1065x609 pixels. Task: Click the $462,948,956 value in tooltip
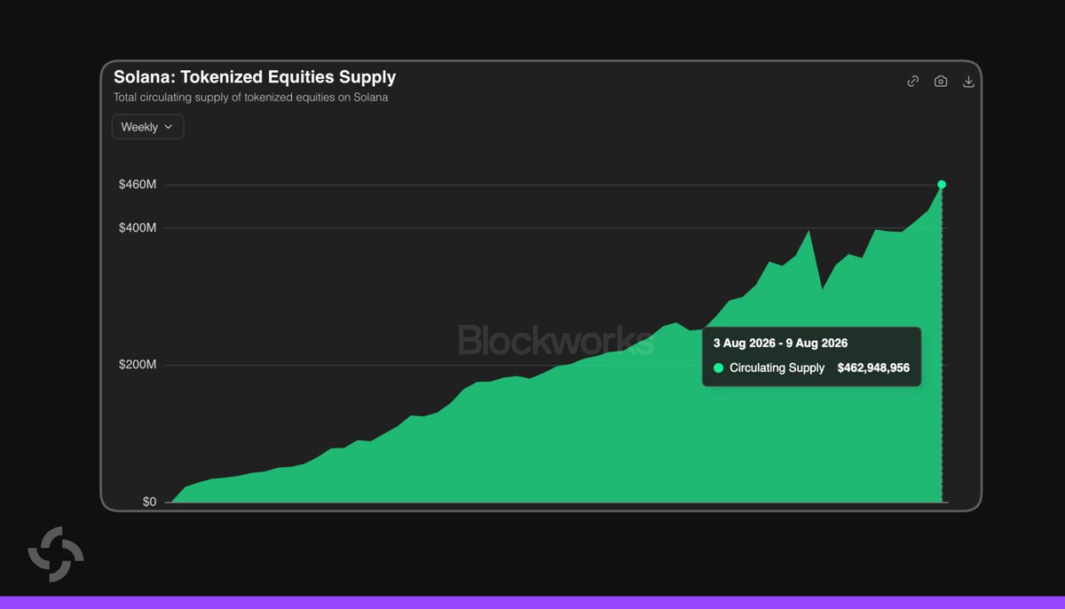click(873, 368)
